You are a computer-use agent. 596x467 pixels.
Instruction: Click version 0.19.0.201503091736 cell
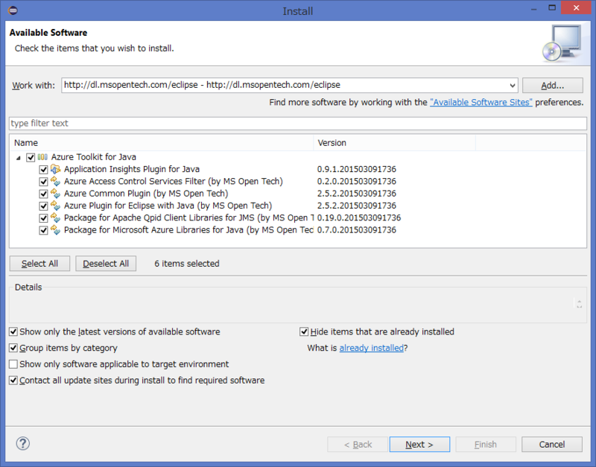(359, 217)
